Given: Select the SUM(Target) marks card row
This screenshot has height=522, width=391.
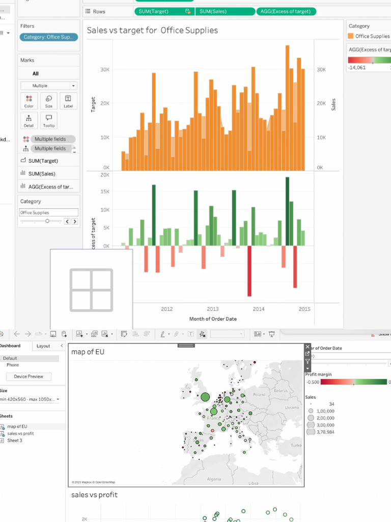Looking at the screenshot, I should (x=49, y=161).
